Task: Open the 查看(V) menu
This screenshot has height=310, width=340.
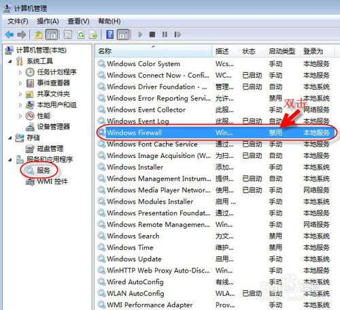Action: pyautogui.click(x=78, y=21)
